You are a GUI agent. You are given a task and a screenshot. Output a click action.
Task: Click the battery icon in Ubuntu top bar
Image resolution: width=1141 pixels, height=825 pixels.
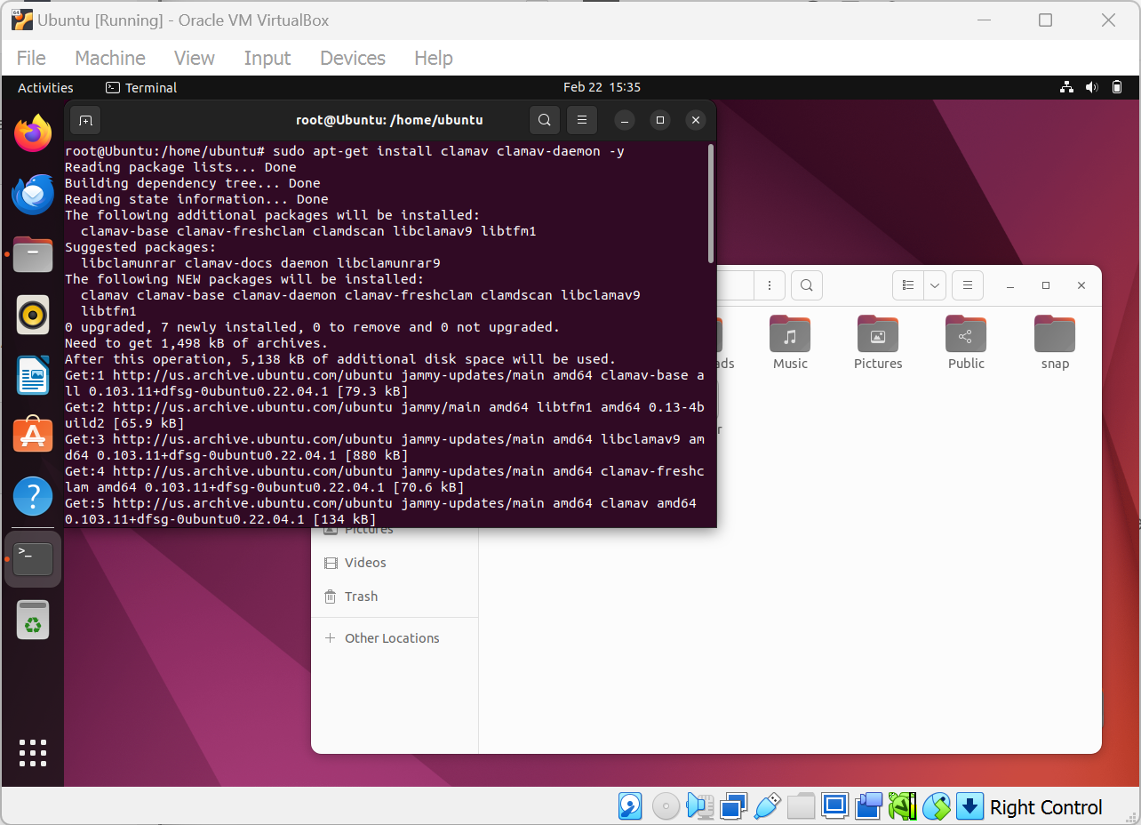coord(1117,87)
